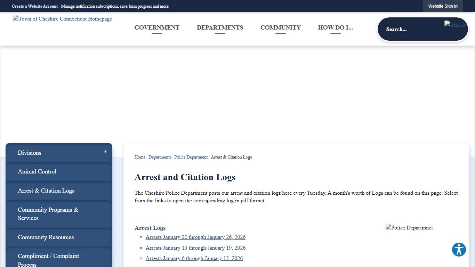Open the Animal Control sidebar page
This screenshot has height=267, width=475.
37,171
